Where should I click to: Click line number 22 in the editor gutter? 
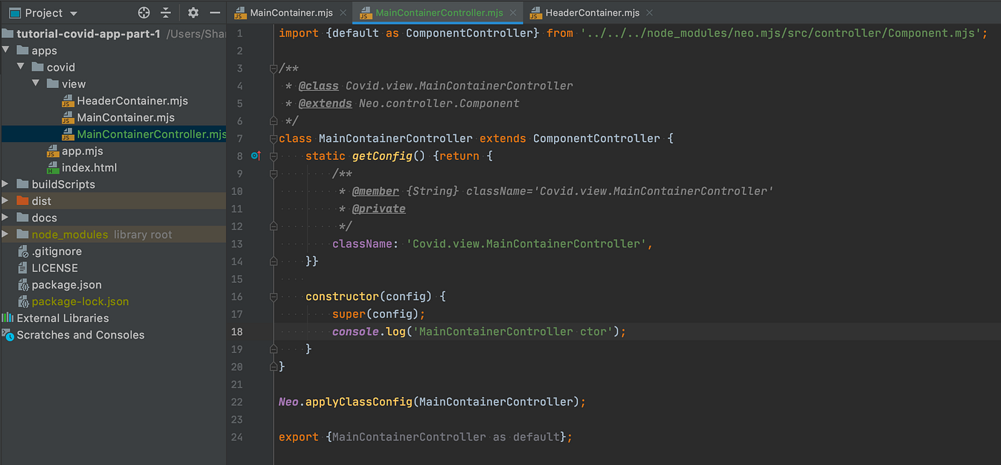[x=237, y=401]
